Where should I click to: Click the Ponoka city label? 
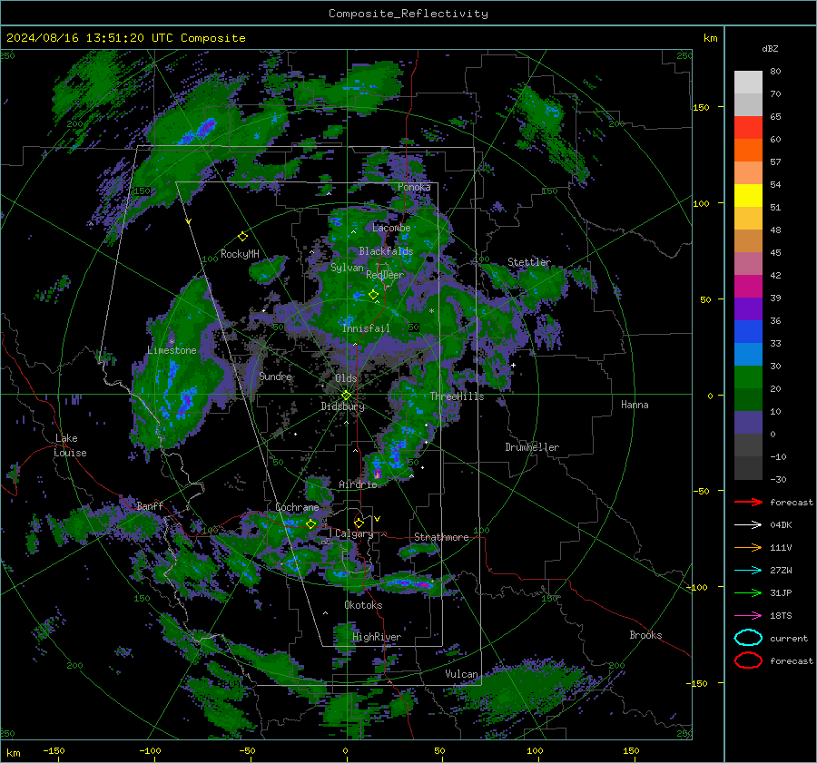pyautogui.click(x=414, y=187)
